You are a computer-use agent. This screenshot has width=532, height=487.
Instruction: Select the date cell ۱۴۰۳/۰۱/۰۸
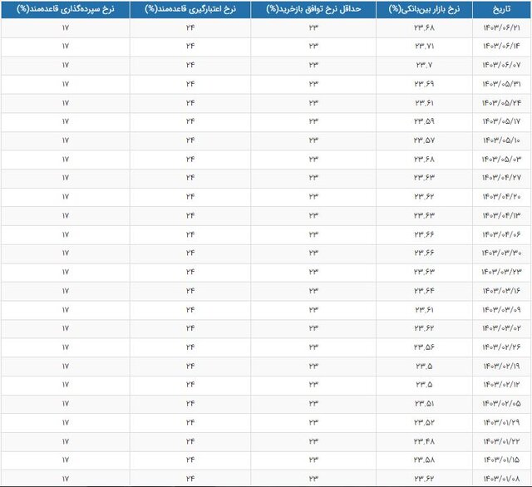501,479
